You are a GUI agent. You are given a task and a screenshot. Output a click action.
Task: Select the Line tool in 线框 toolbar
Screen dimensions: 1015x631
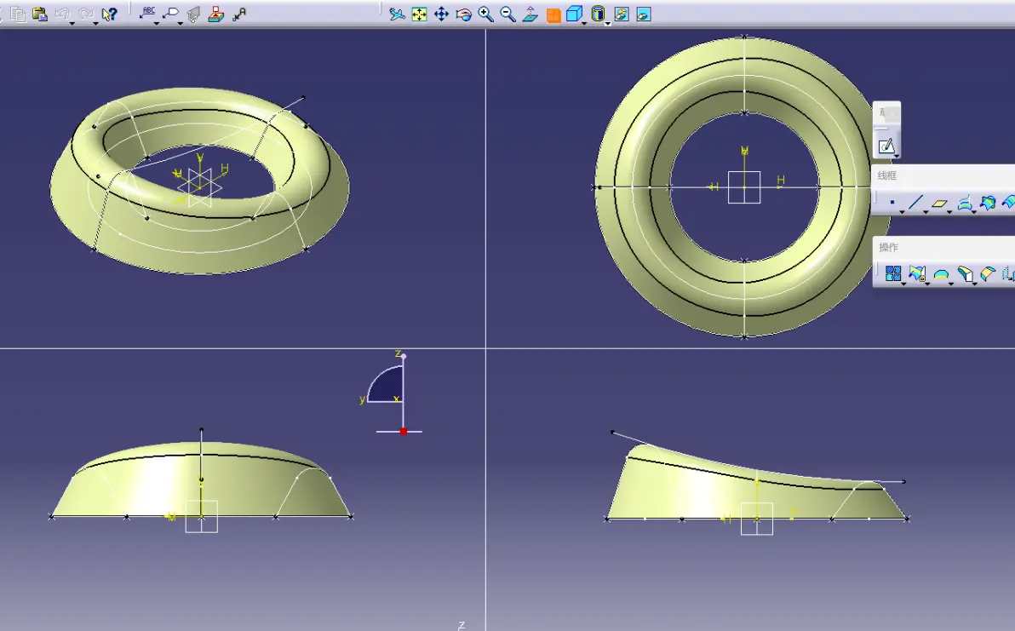tap(915, 204)
